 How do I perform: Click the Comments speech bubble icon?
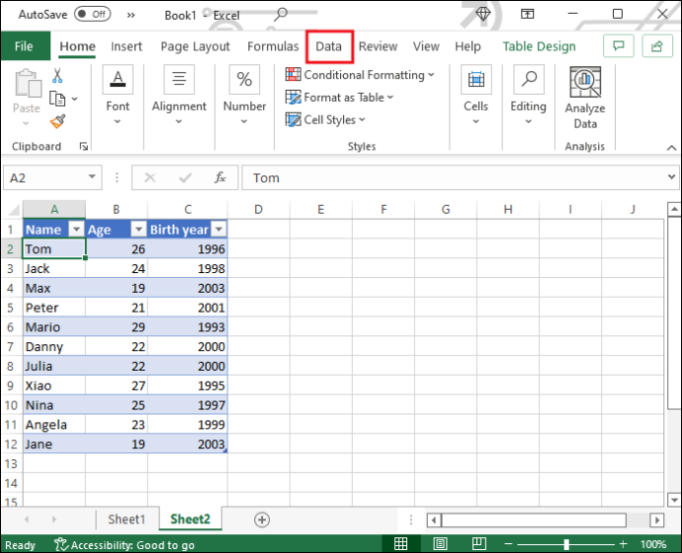click(x=618, y=46)
